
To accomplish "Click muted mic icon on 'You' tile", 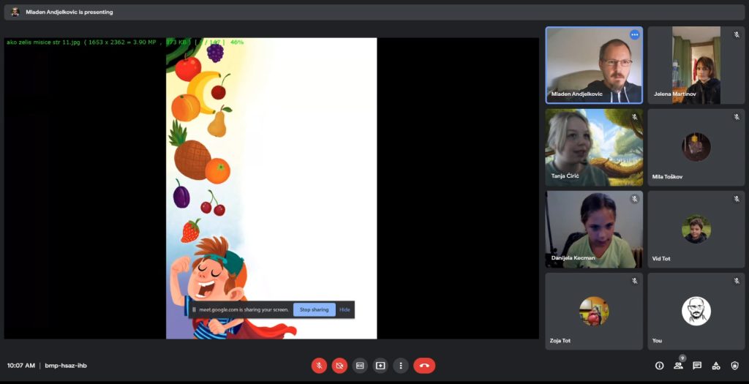I will click(x=737, y=282).
